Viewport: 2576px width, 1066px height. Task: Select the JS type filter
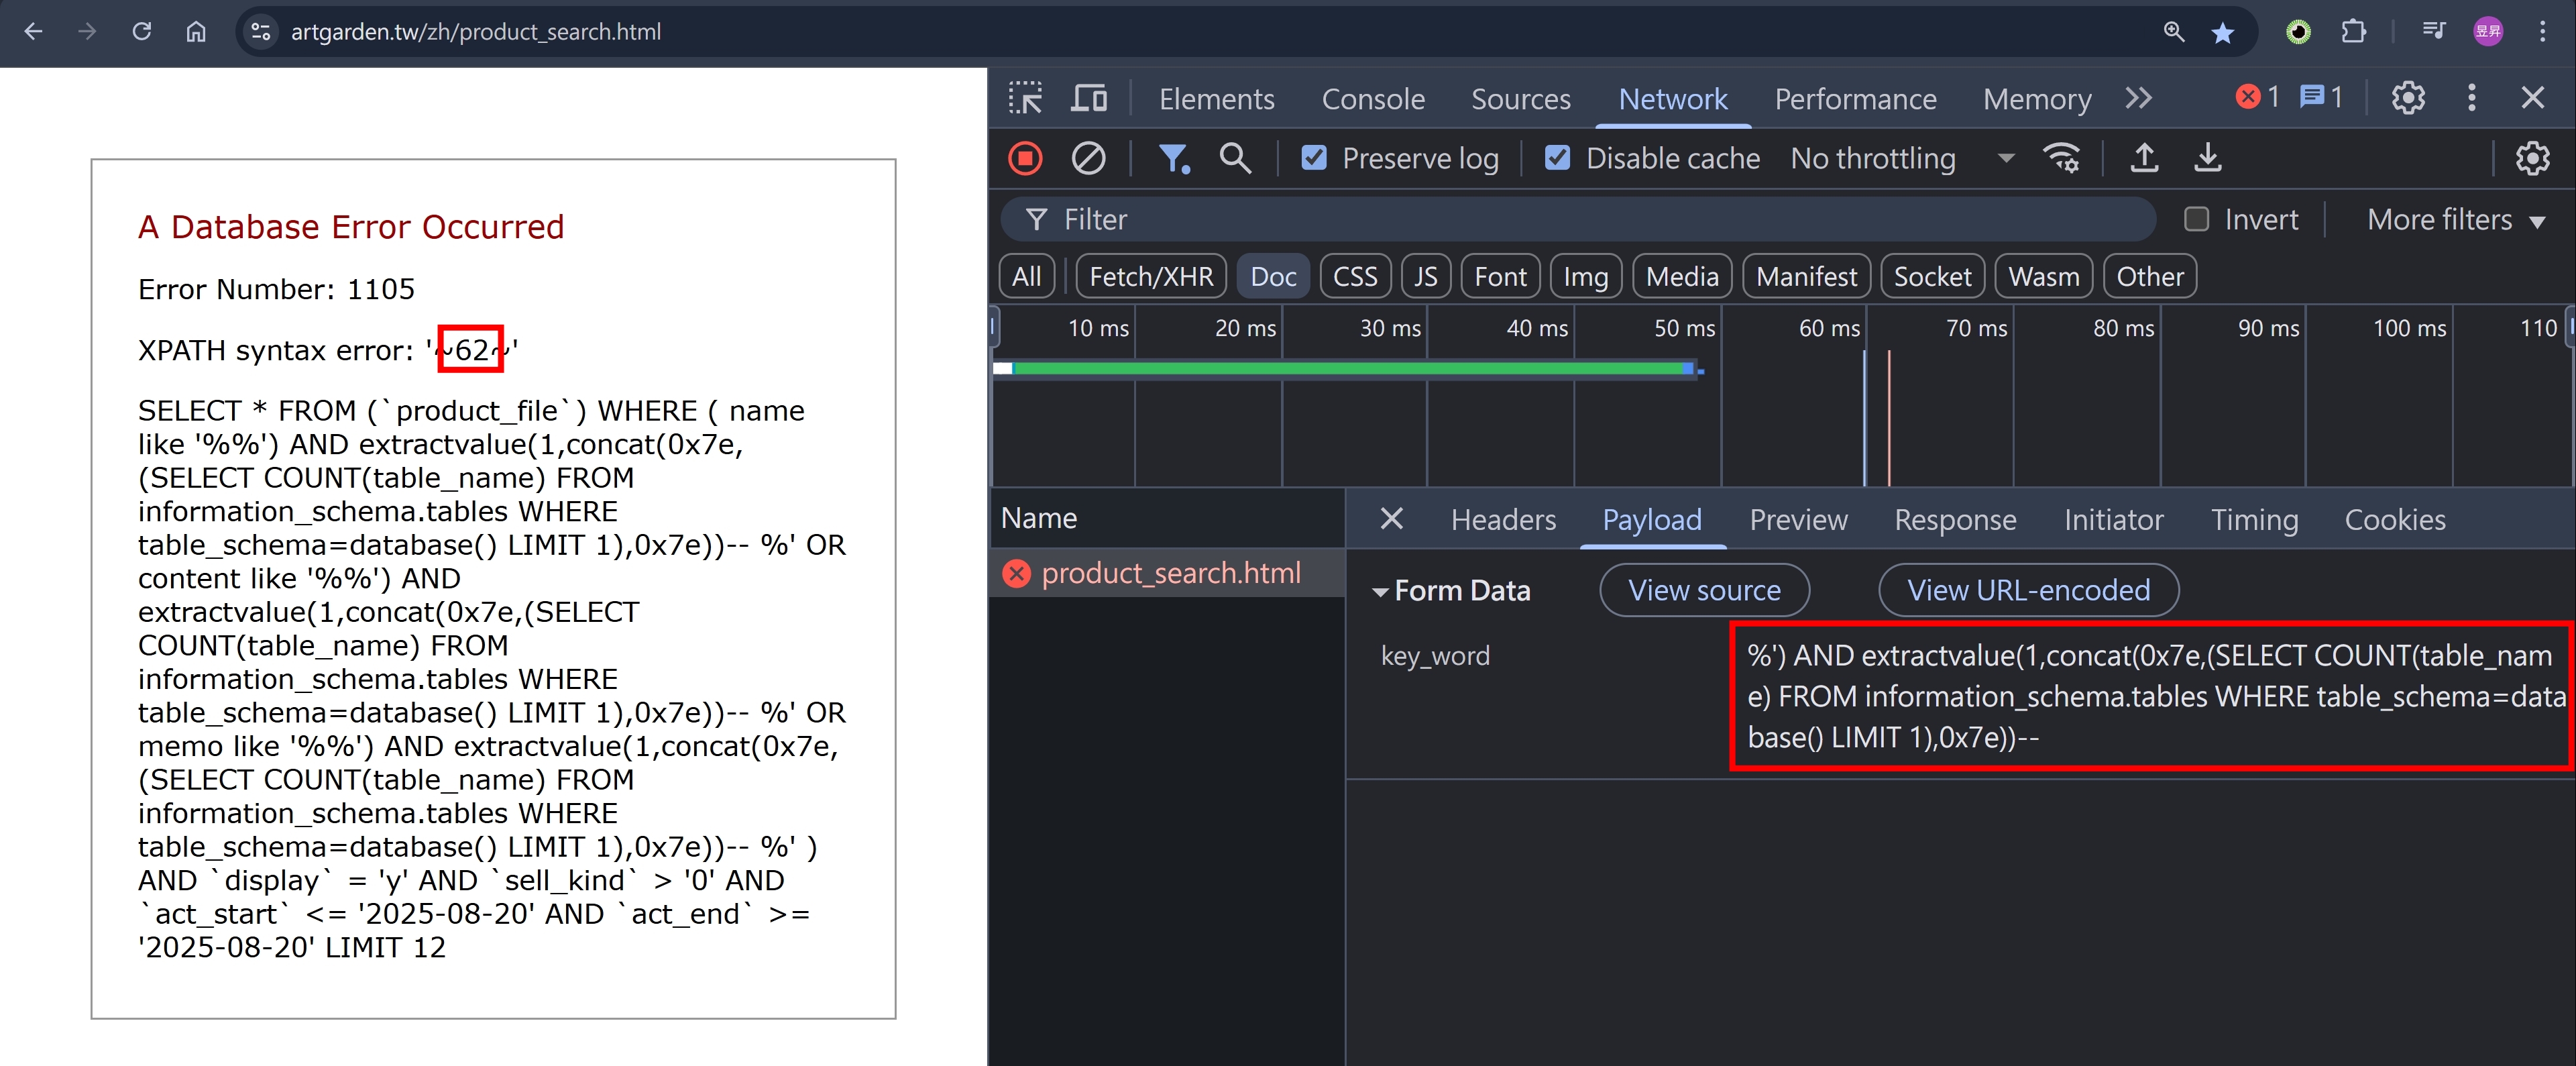(1425, 276)
